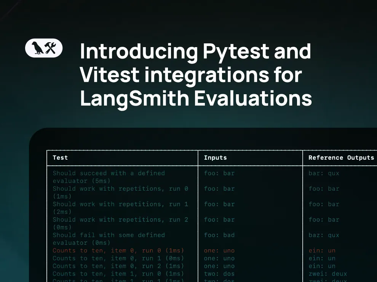
Task: Click row 'Should fail with some defined evaluator'
Action: click(109, 239)
